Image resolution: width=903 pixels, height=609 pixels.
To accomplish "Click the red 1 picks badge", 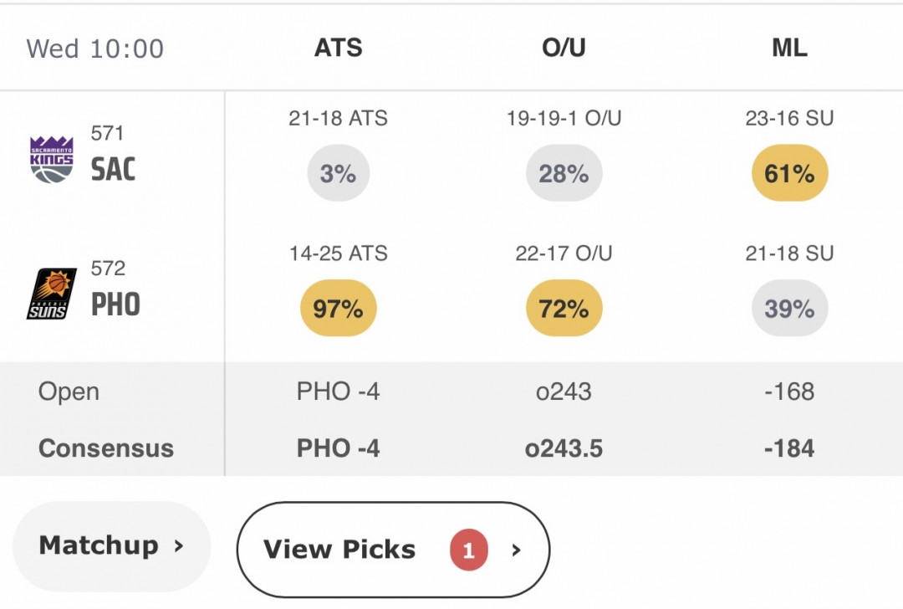I will (469, 550).
